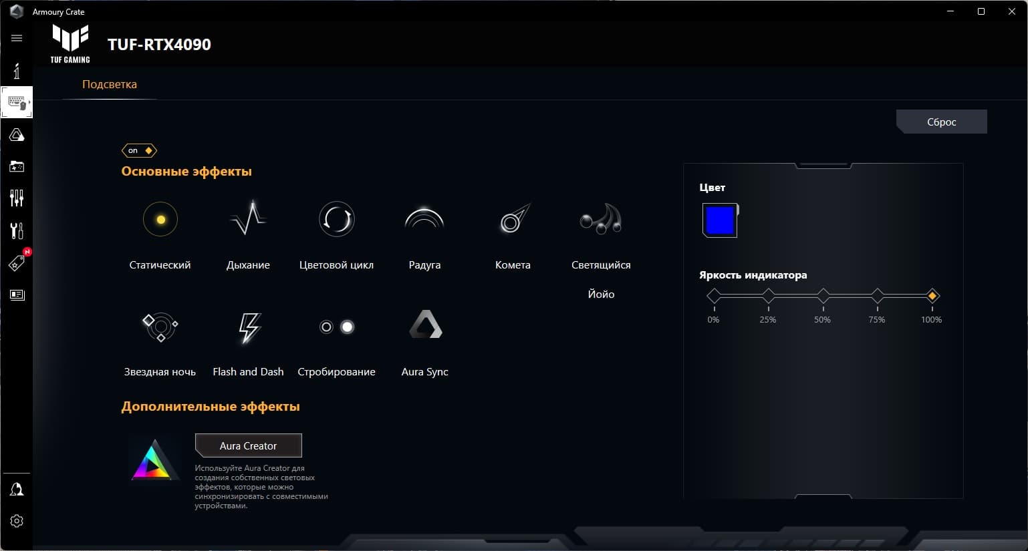Switch to the Подсветка tab
The height and width of the screenshot is (551, 1028).
point(110,84)
